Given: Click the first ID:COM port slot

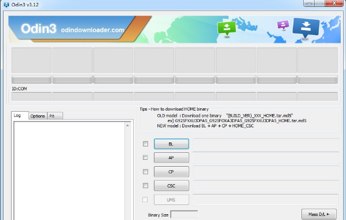Looking at the screenshot, I should coord(31,97).
